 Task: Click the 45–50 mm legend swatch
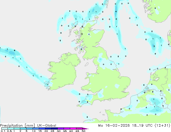pos(79,128)
